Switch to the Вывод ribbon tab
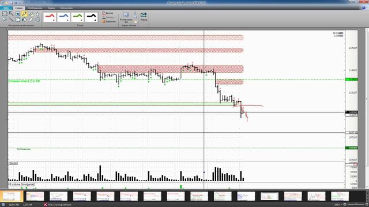The image size is (369, 207). (x=51, y=8)
